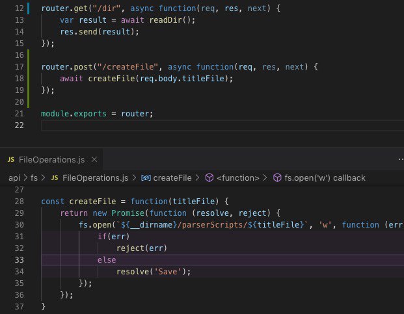This screenshot has width=404, height=314.
Task: Click the createFile breadcrumb segment
Action: 172,178
